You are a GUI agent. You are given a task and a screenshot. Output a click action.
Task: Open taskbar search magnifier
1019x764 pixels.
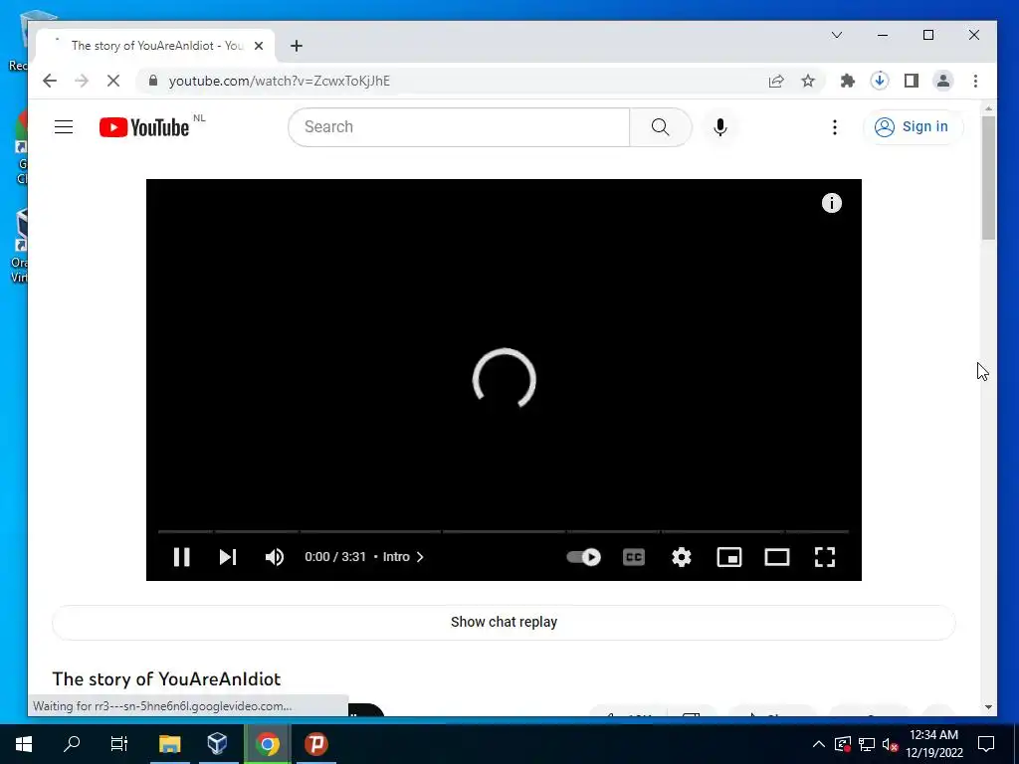(x=72, y=744)
